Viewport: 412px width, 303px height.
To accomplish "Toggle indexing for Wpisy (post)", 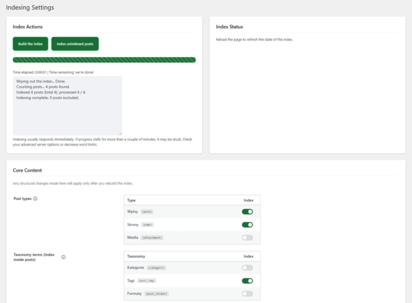I will 247,212.
